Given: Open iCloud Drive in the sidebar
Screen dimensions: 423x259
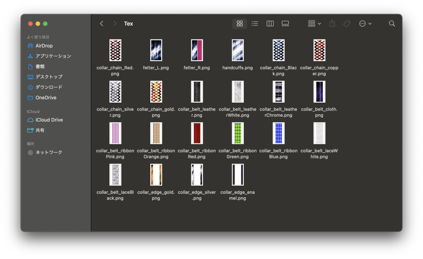Looking at the screenshot, I should click(45, 120).
